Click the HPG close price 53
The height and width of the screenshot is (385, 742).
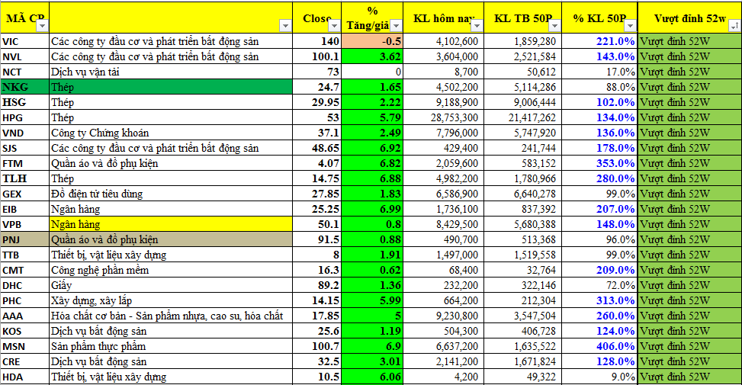point(319,117)
